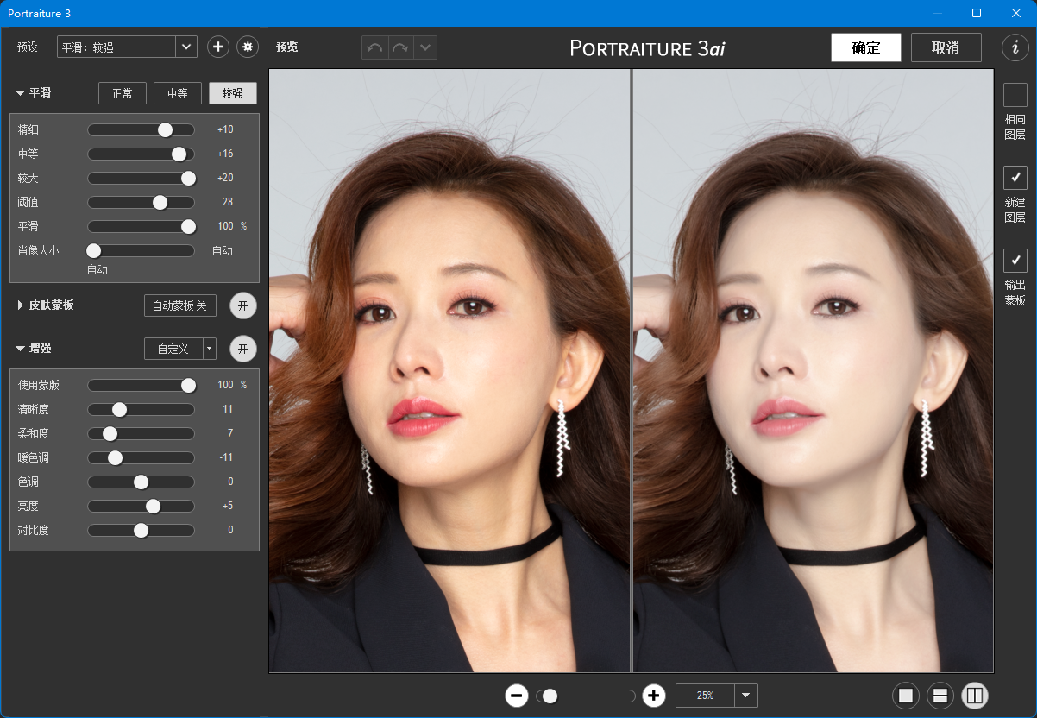Screen dimensions: 1037x718
Task: Click the 精细 value +10
Action: coord(225,129)
